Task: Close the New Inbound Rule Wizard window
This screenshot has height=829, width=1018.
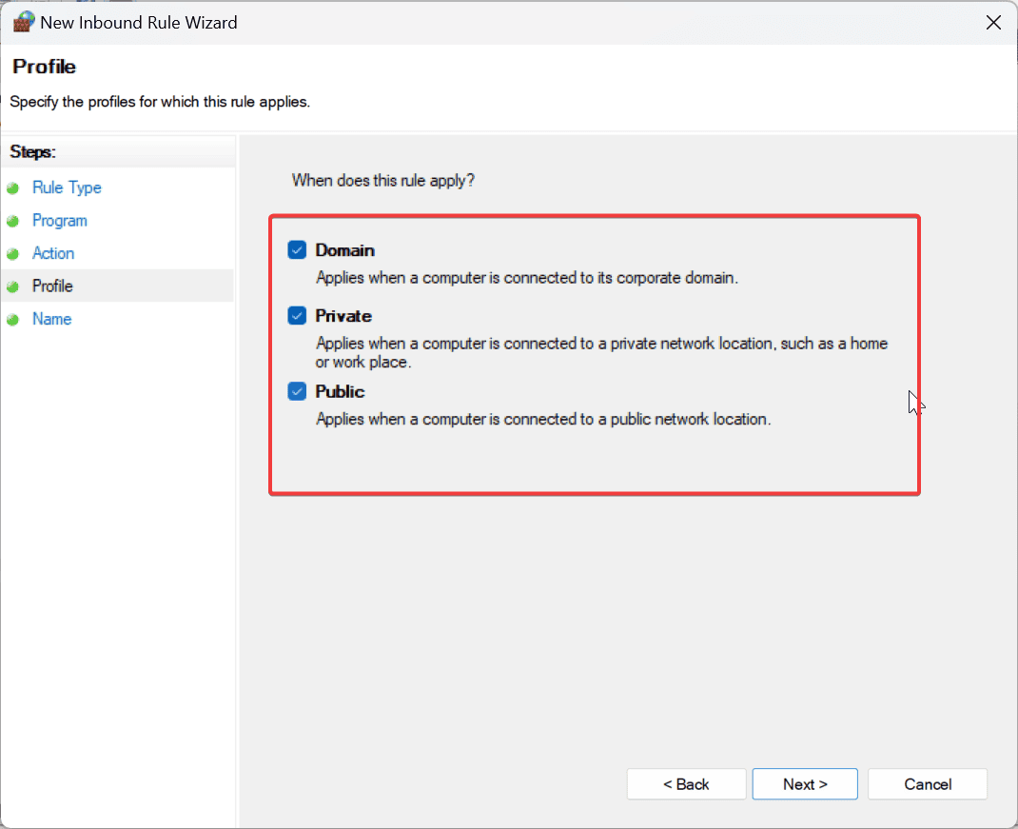Action: 993,23
